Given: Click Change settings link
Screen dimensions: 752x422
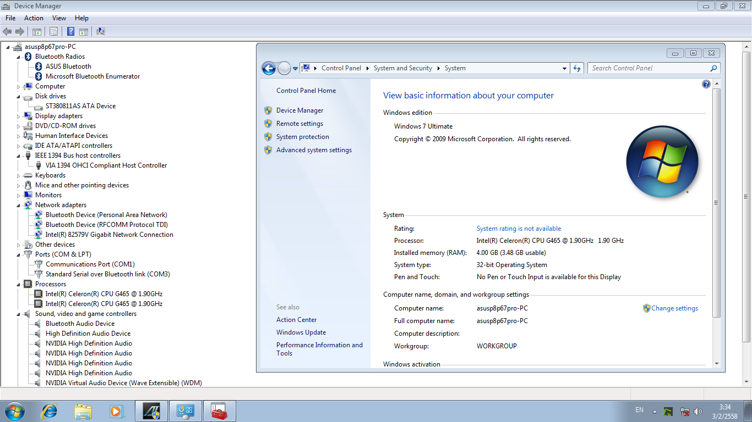Looking at the screenshot, I should 674,308.
